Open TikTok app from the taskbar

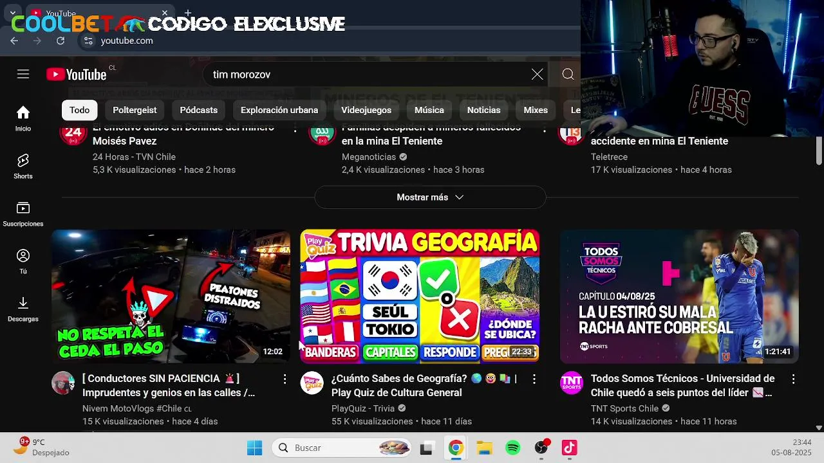[570, 448]
